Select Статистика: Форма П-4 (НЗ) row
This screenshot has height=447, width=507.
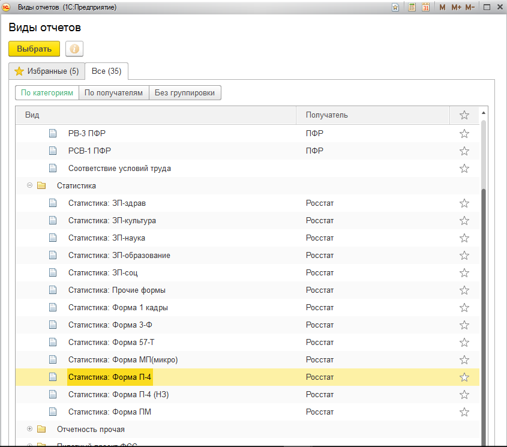[x=247, y=395]
